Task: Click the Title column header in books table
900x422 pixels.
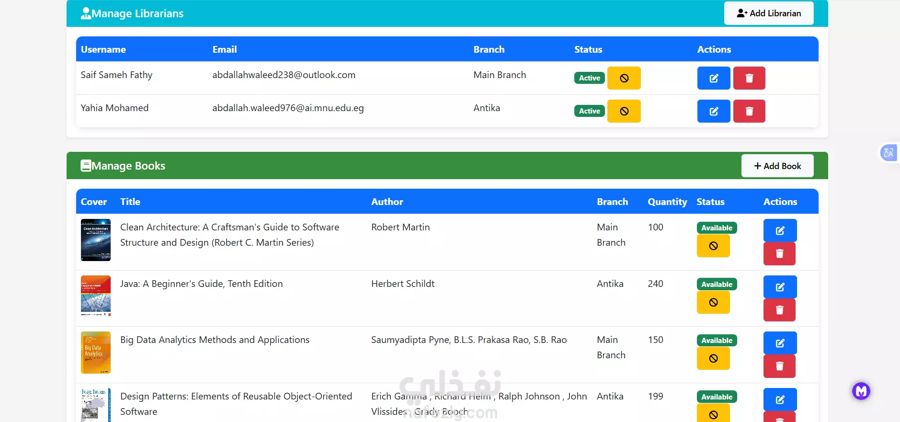Action: pyautogui.click(x=130, y=202)
